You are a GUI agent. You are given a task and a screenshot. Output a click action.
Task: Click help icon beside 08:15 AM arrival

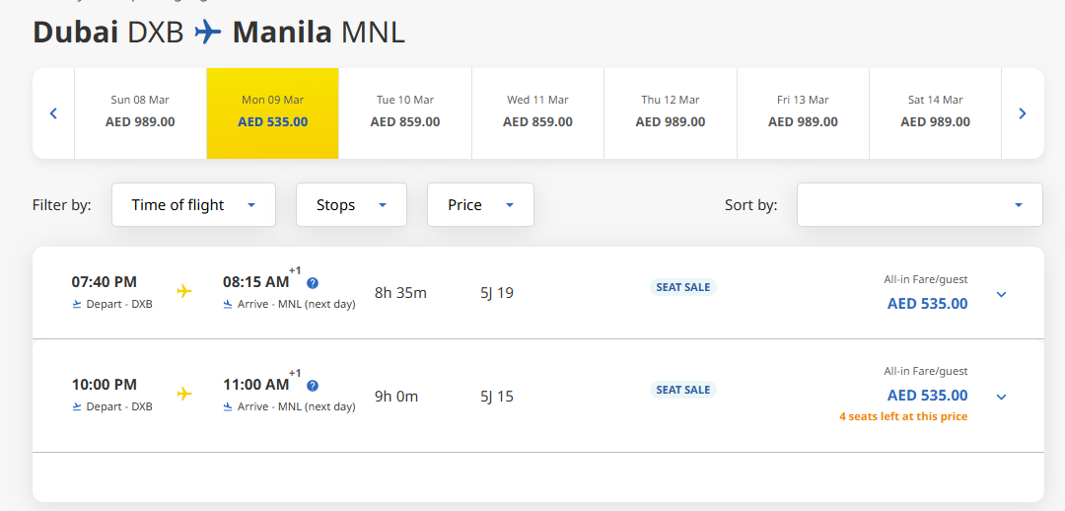point(313,283)
